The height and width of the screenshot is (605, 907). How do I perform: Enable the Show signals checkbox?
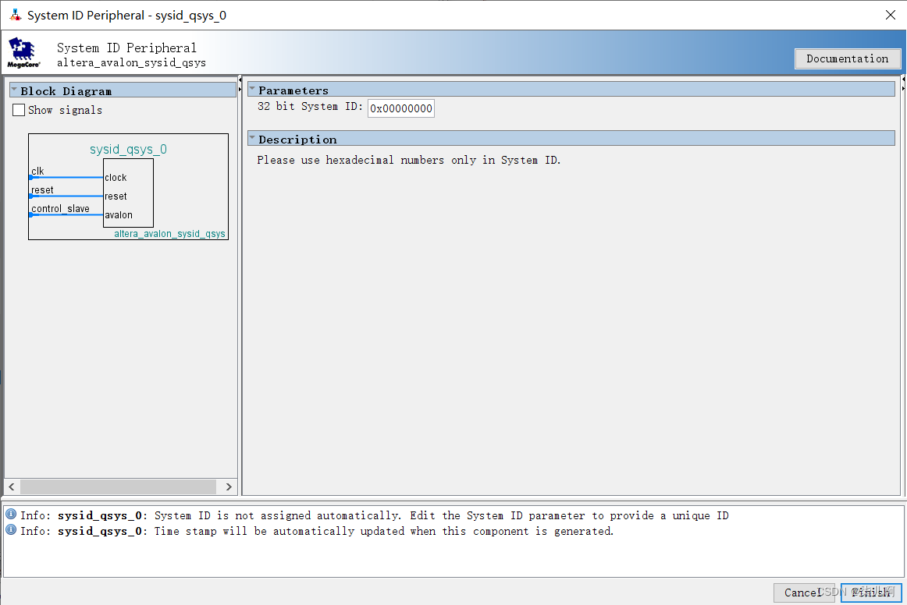click(x=19, y=110)
